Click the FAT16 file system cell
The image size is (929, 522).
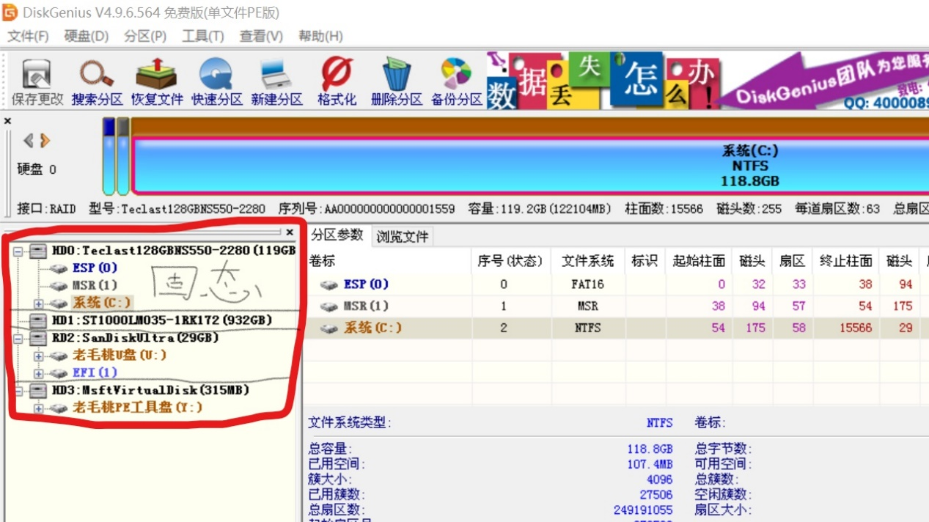(587, 284)
